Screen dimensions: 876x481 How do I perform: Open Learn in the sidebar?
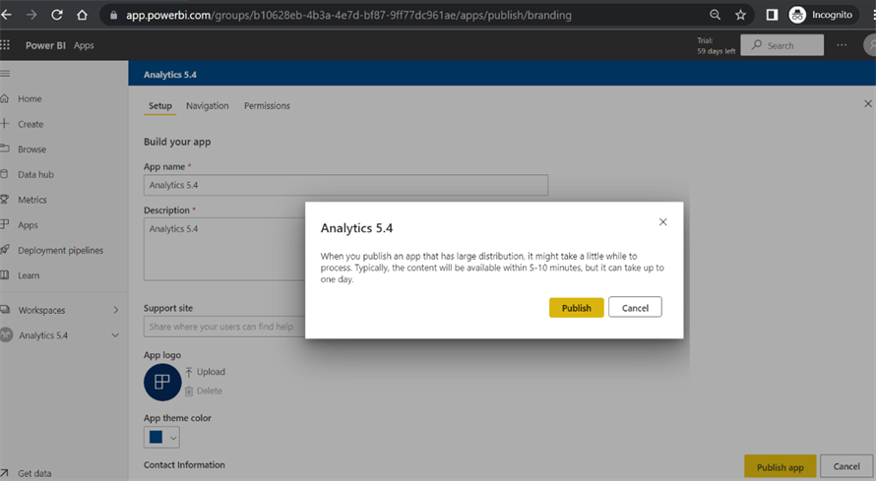click(x=29, y=275)
